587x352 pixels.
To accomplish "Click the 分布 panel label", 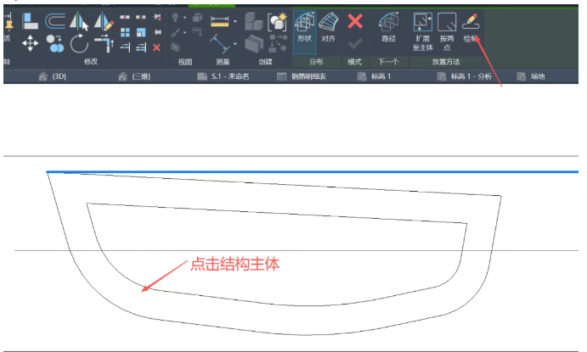I will click(316, 62).
